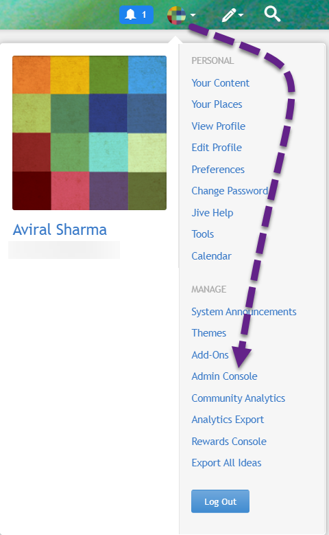
Task: Launch the Admin Console
Action: (224, 376)
